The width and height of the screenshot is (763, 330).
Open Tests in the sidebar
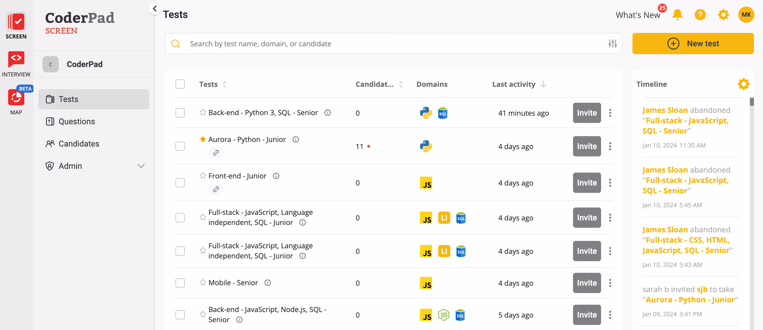tap(94, 99)
